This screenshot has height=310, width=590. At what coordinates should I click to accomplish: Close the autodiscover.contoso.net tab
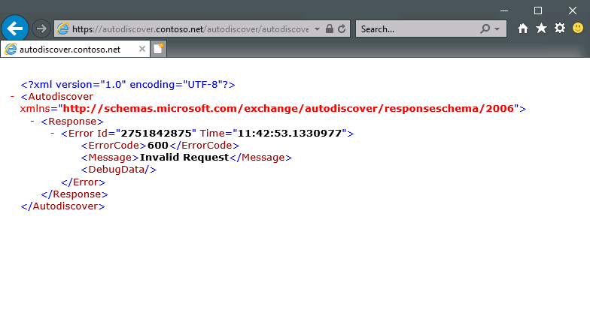tap(141, 49)
